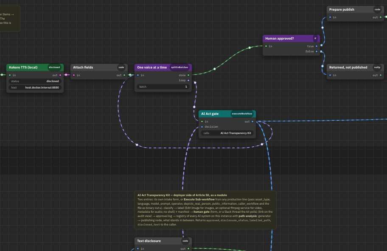Click the 'in' port of Prepare publish

click(330, 17)
